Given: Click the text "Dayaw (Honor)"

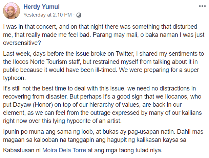Looking at the screenshot, I should tap(33, 105).
